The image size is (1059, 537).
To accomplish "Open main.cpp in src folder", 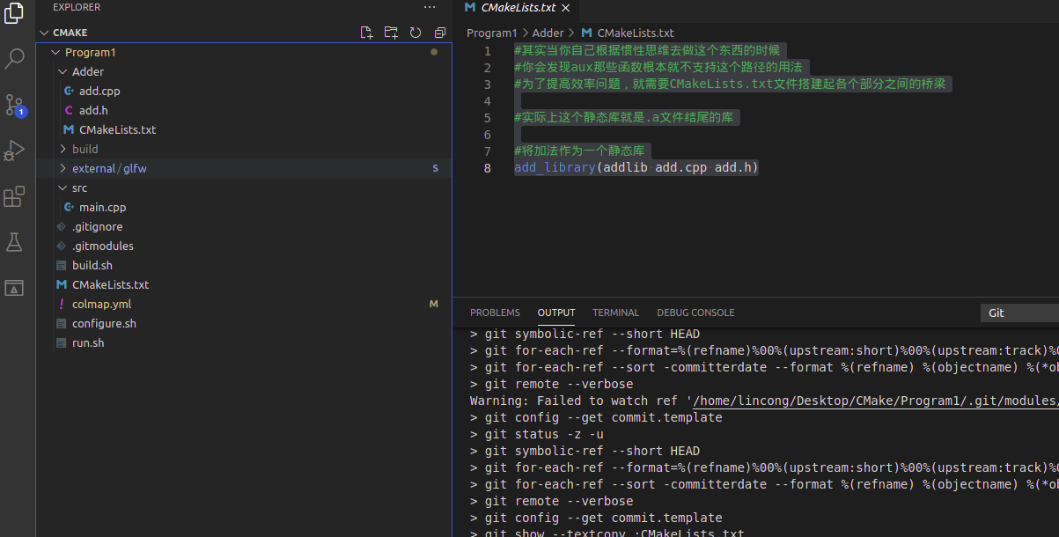I will (103, 207).
